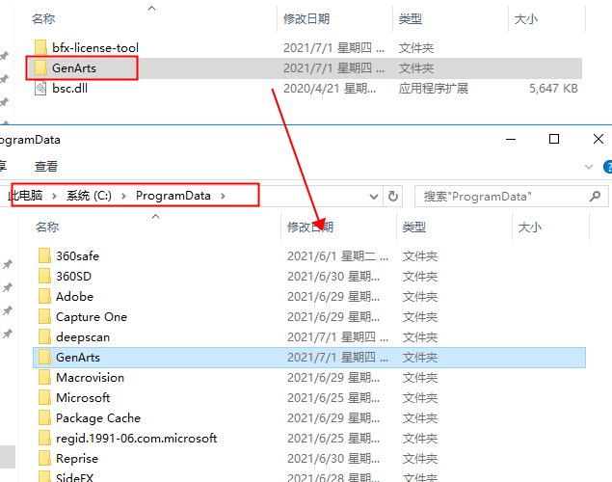
Task: Open the chevron after 此电脑 in the path
Action: click(54, 196)
